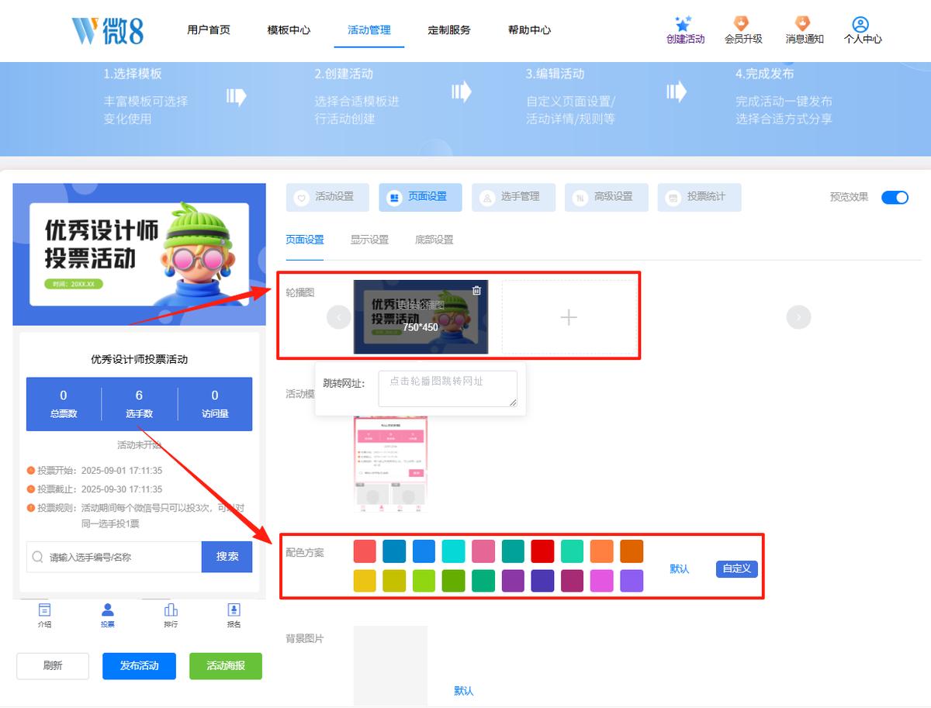Pick the lime green color swatch
This screenshot has height=708, width=931.
(424, 581)
